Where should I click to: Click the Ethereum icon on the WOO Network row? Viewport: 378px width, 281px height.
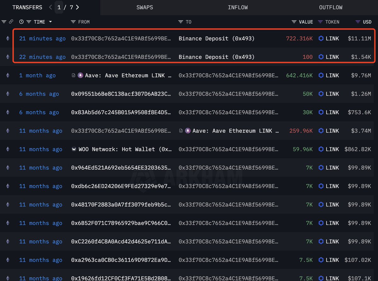pyautogui.click(x=8, y=149)
